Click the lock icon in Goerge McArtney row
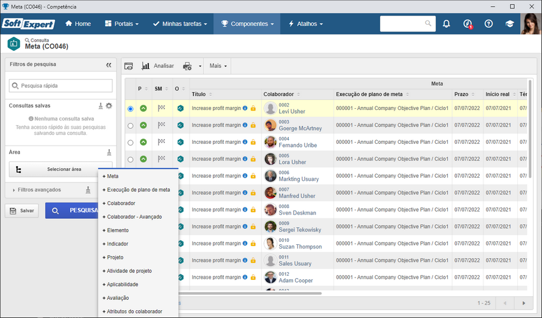Viewport: 542px width, 318px height. click(x=253, y=125)
